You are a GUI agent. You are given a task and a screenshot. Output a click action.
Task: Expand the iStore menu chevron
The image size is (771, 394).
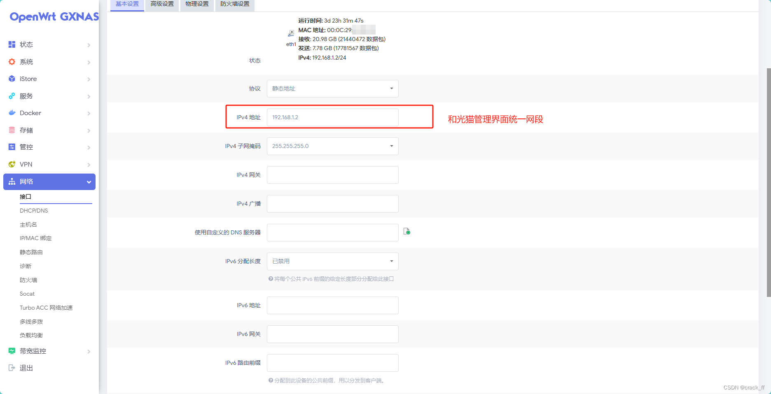click(89, 79)
